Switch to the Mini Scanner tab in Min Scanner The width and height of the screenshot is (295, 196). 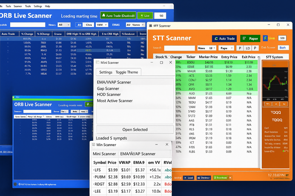[x=104, y=154]
